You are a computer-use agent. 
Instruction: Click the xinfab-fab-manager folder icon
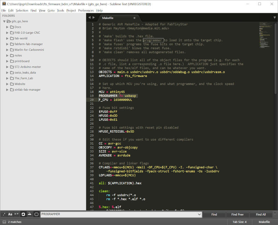(x=12, y=90)
